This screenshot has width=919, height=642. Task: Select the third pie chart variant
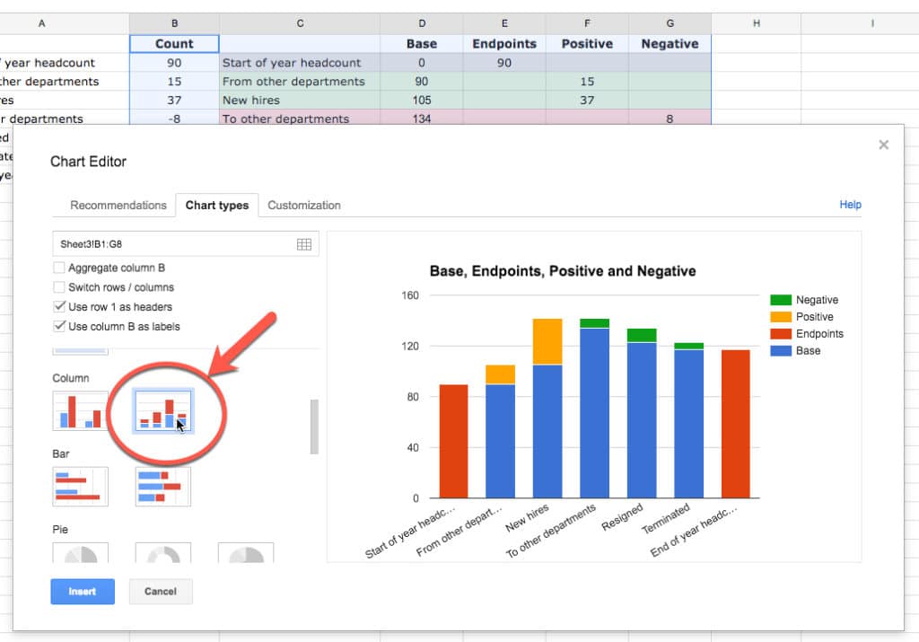coord(246,554)
